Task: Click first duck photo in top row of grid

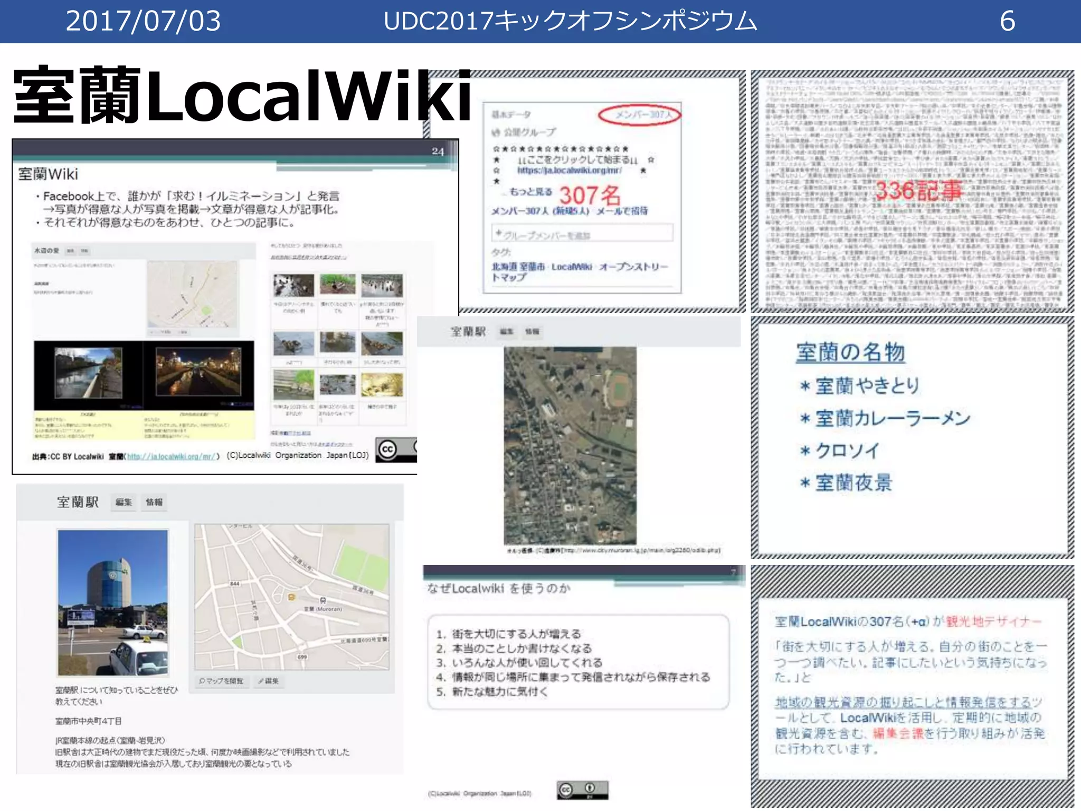Action: pos(293,286)
